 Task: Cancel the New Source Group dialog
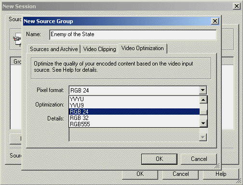click(199, 159)
